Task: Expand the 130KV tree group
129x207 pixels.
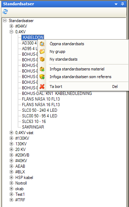Action: pyautogui.click(x=12, y=144)
